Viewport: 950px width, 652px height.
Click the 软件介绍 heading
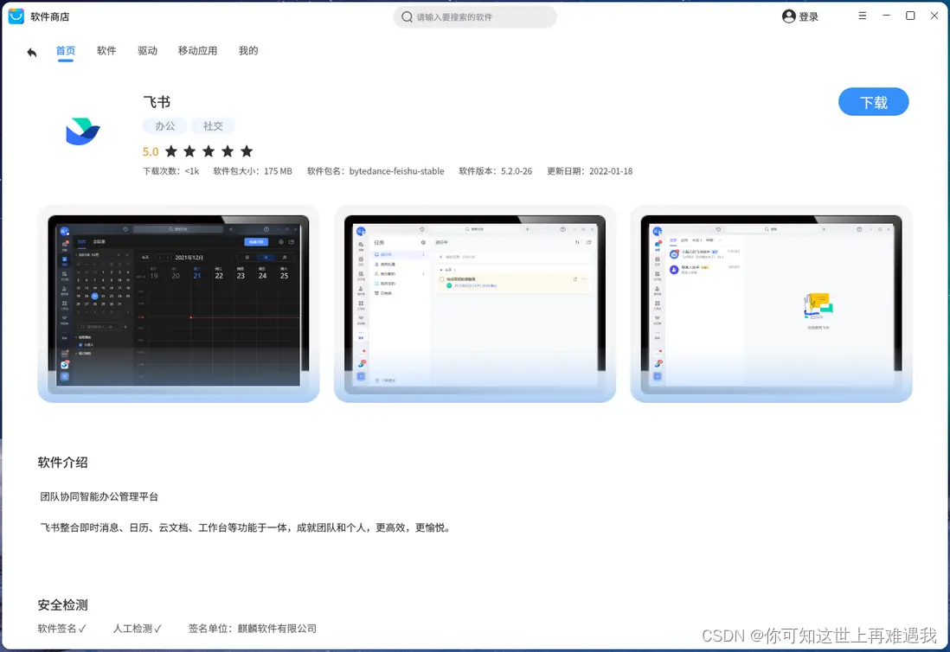tap(62, 463)
